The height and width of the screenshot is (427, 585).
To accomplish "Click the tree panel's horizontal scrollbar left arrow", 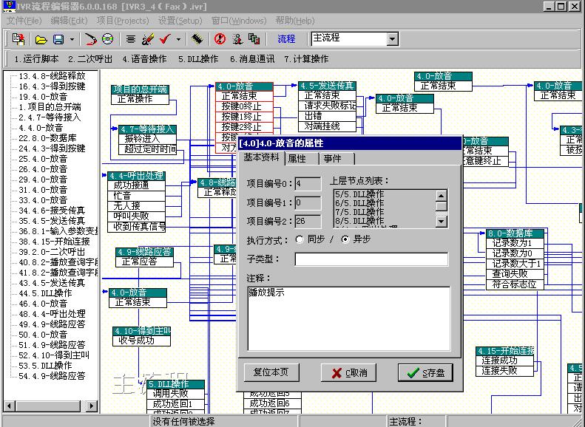I will (10, 406).
